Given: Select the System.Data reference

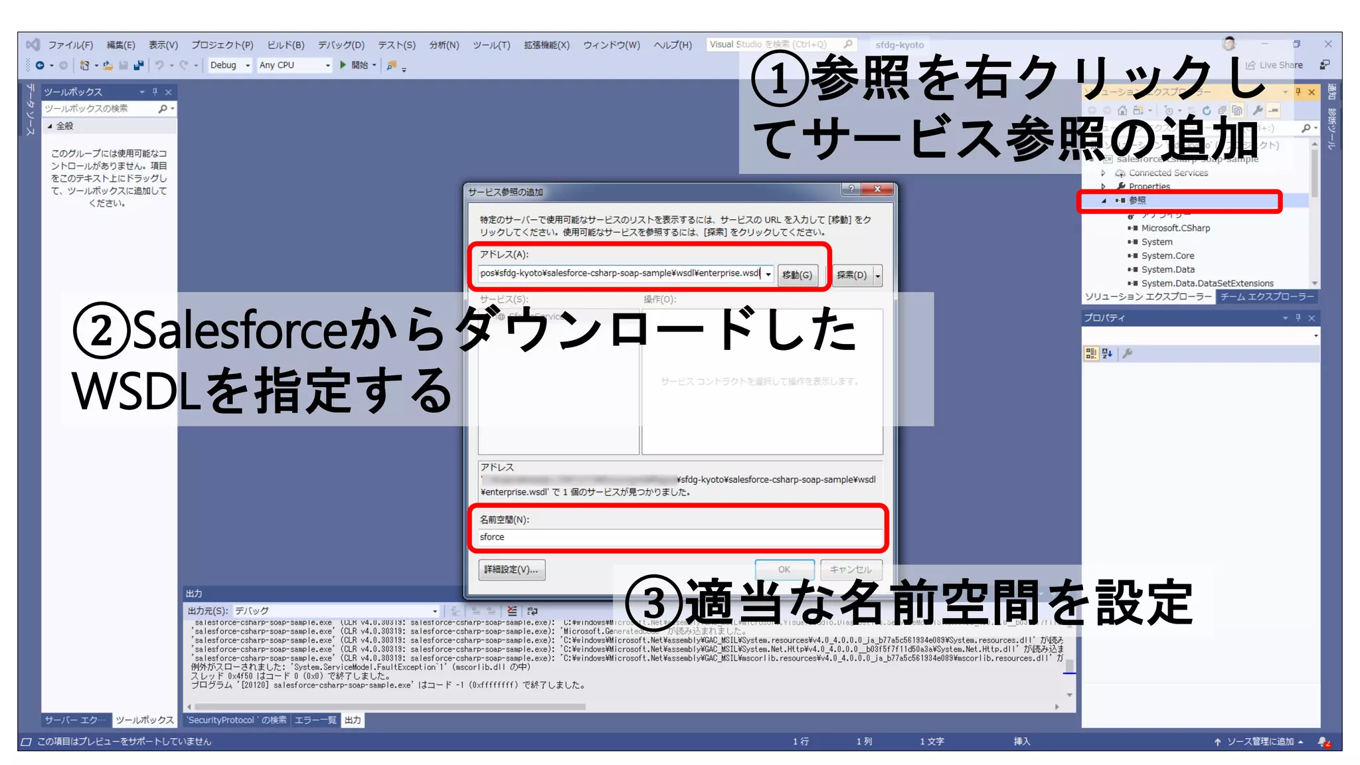Looking at the screenshot, I should [1167, 270].
